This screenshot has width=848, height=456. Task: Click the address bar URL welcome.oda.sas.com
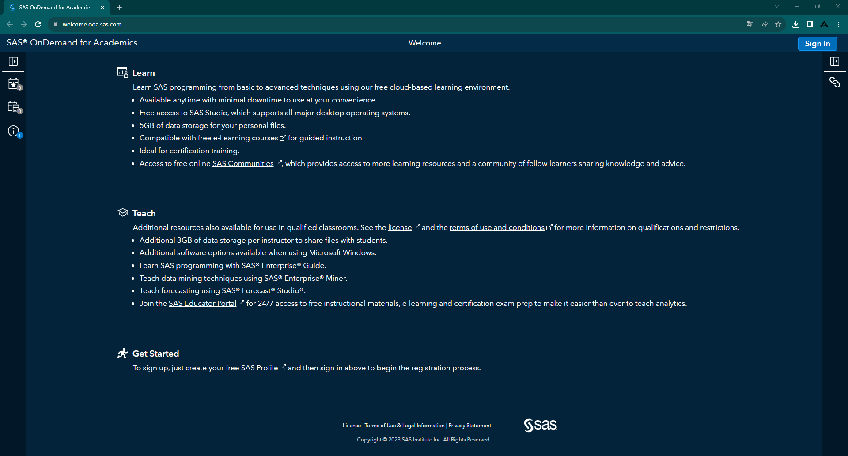coord(92,24)
